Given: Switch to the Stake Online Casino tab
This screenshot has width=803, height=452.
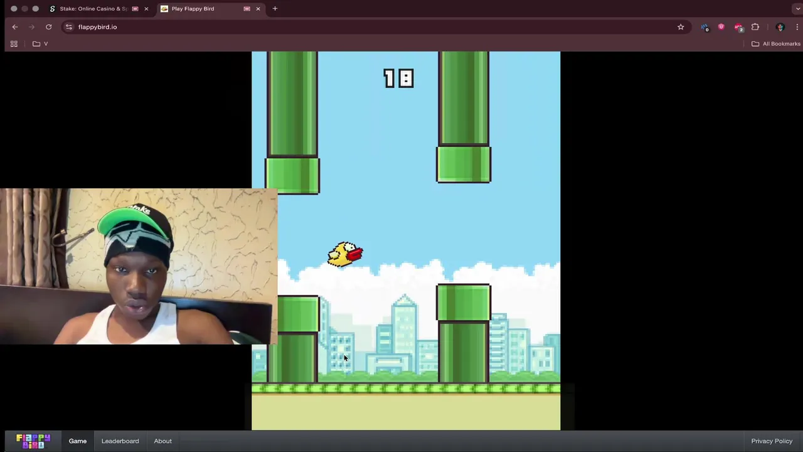Looking at the screenshot, I should [92, 9].
